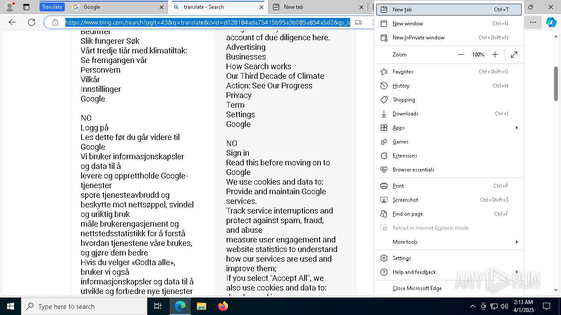Screen dimensions: 561x315
Task: Select New window menu entry
Action: (x=449, y=24)
